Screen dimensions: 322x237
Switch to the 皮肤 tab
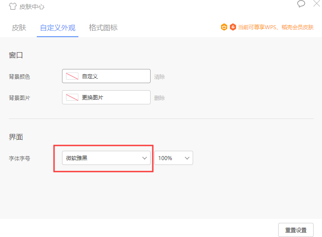tap(19, 28)
